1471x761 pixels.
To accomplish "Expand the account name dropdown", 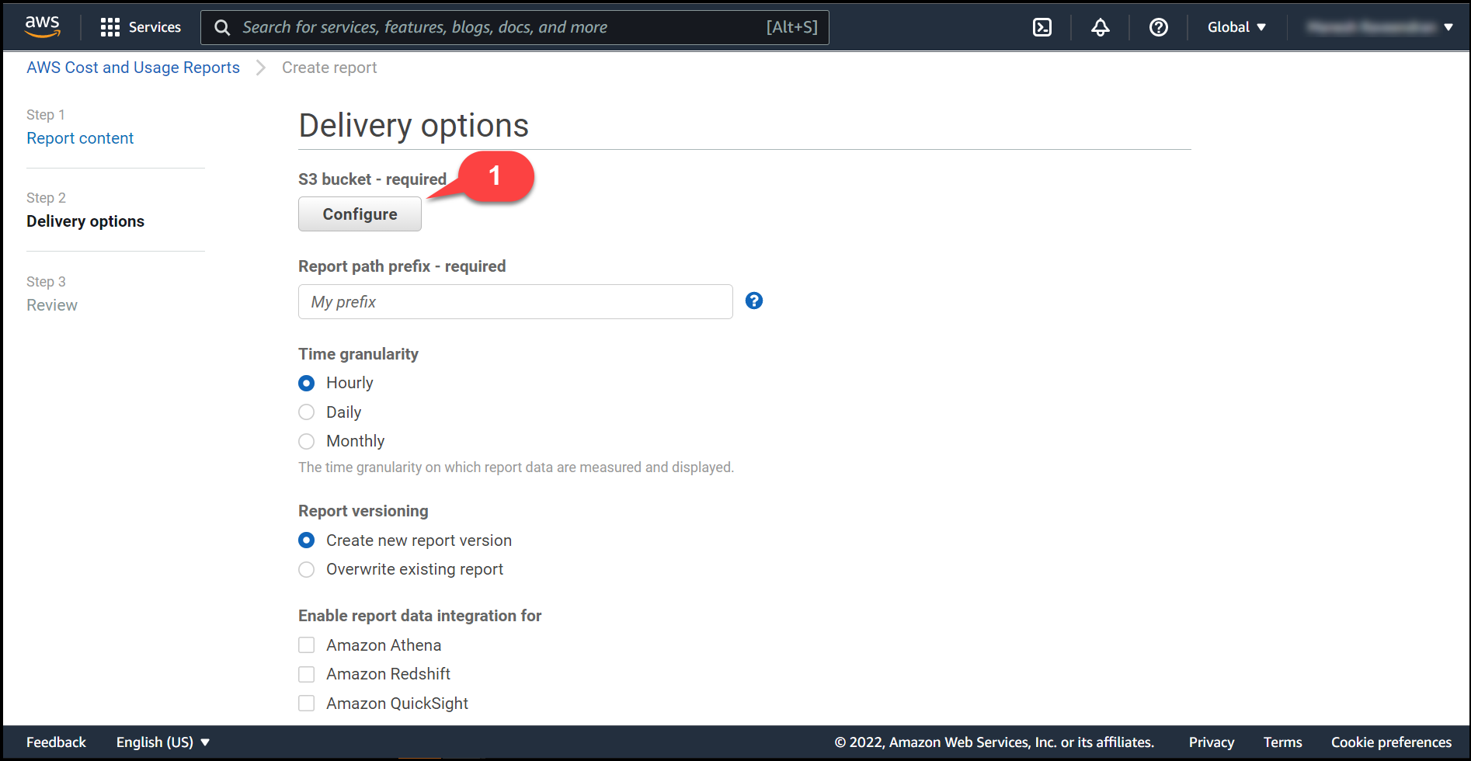I will [x=1379, y=27].
